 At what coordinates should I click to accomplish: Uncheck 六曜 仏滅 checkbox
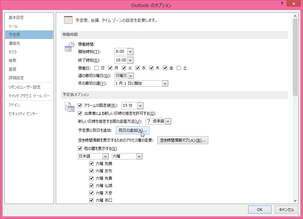(x=92, y=185)
